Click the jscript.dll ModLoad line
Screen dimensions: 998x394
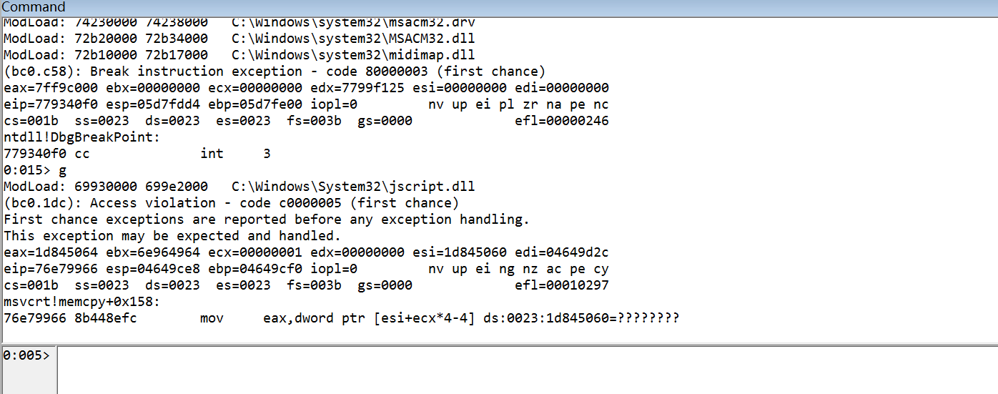(239, 187)
